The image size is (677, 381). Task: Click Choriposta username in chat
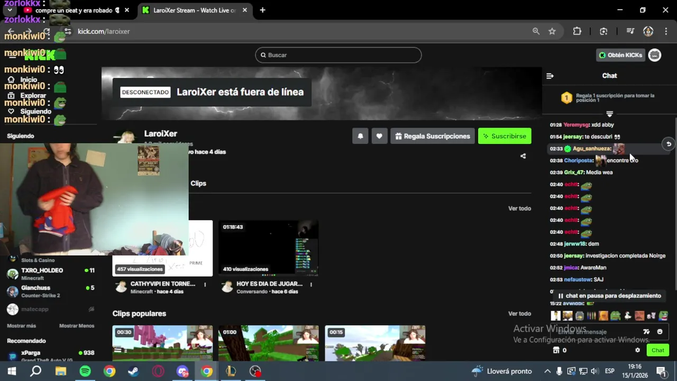point(578,160)
